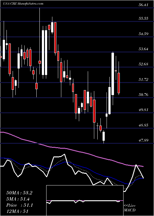Select the 53.64 price axis label
The image size is (154, 216).
[144, 49]
